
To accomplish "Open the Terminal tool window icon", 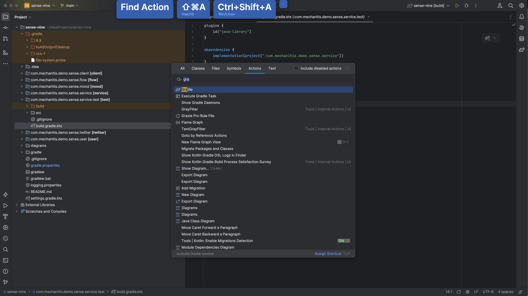I will pos(5,260).
